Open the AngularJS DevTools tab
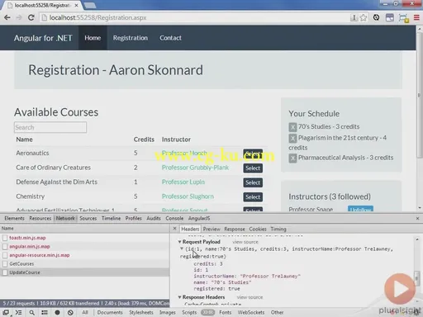423x317 pixels. [199, 218]
